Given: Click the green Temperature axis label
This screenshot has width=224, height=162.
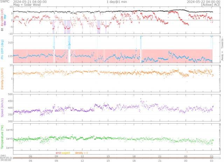Looking at the screenshot, I should [2, 138].
